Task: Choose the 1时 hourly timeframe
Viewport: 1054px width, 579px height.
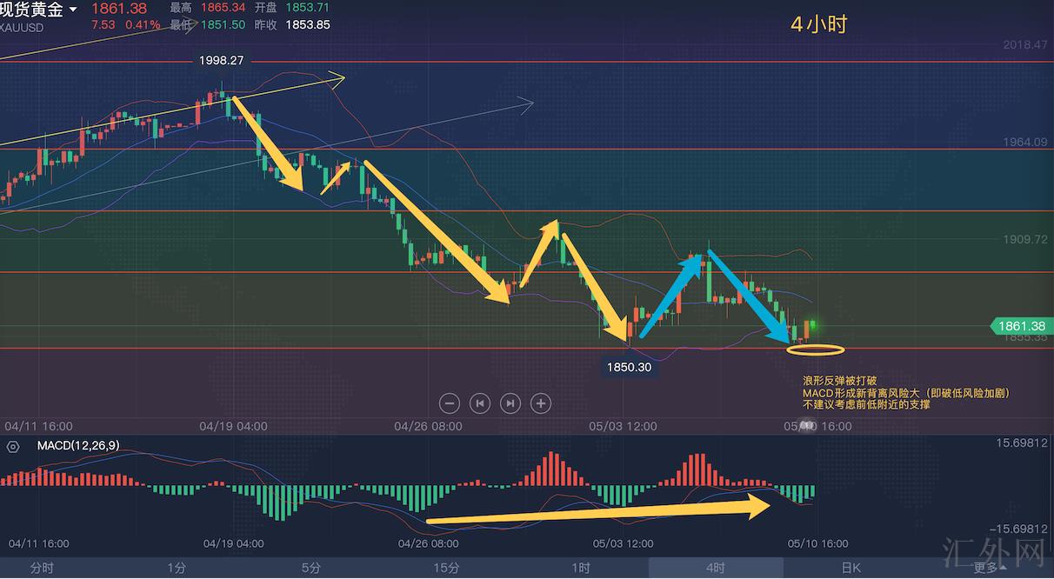Action: (581, 568)
